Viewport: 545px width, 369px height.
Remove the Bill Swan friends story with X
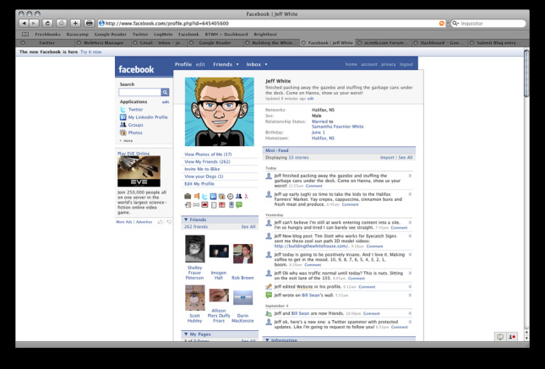(410, 313)
